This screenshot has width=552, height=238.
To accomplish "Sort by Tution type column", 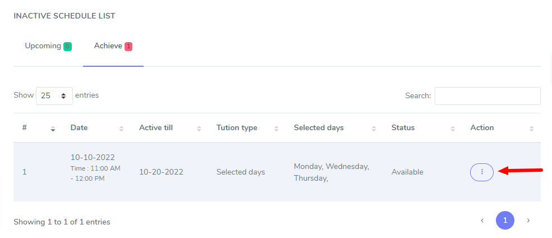I will pyautogui.click(x=277, y=129).
